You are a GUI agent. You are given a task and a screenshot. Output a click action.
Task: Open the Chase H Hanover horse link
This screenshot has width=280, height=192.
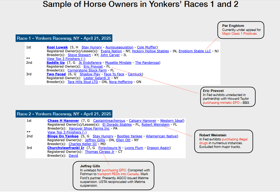[63, 121]
